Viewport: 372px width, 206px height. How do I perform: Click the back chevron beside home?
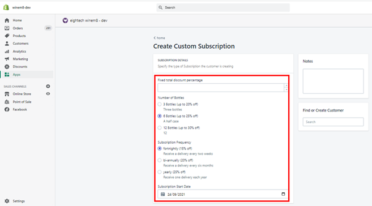[x=155, y=38]
